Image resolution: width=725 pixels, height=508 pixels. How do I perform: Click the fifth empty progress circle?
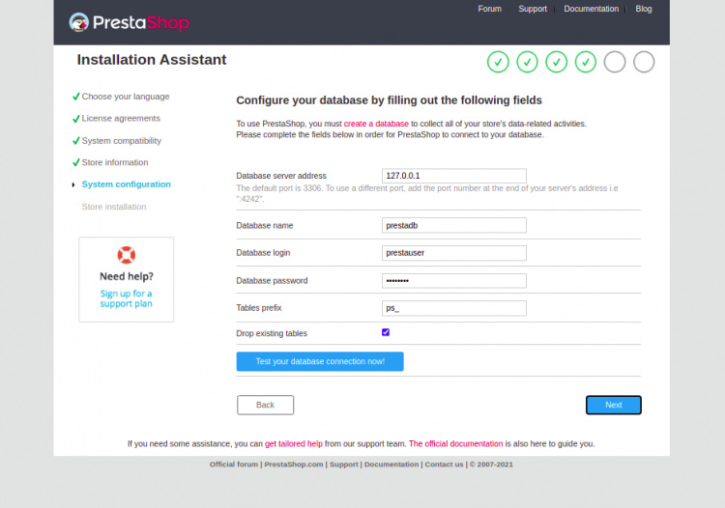coord(615,62)
